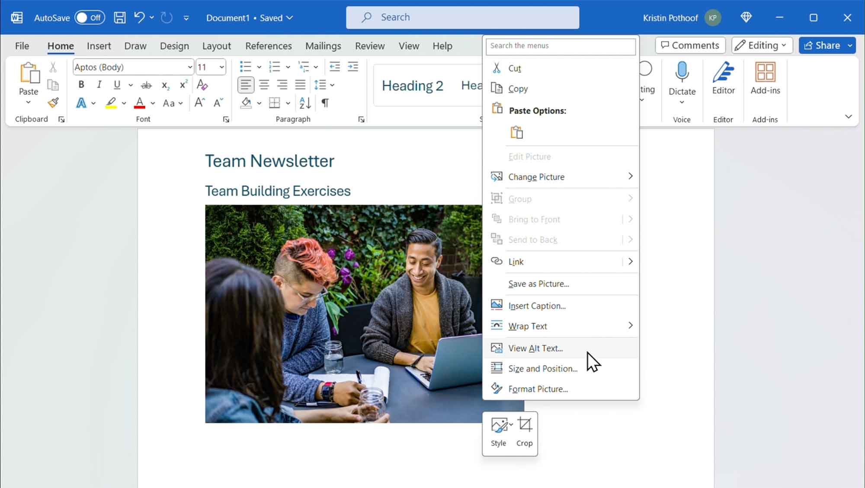
Task: Click the Bold formatting icon
Action: (81, 85)
